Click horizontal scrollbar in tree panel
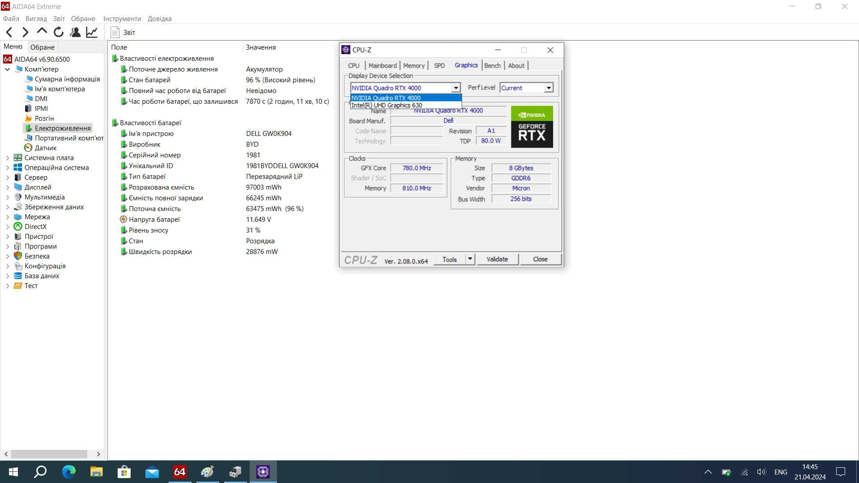This screenshot has height=483, width=859. pyautogui.click(x=49, y=454)
